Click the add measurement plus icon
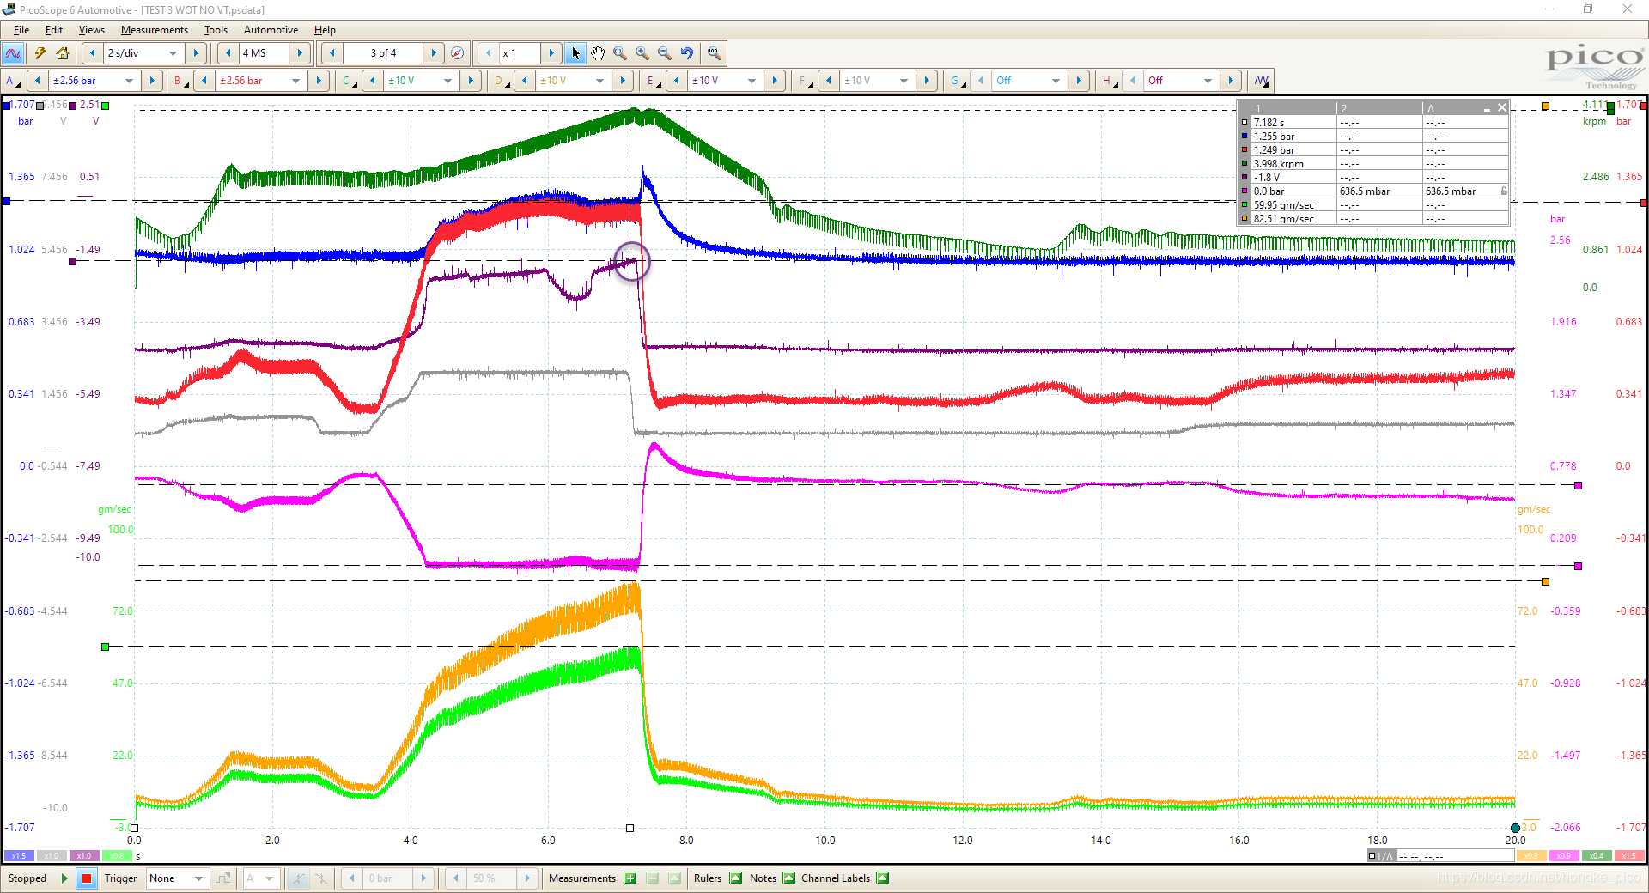Viewport: 1649px width, 893px height. tap(630, 878)
